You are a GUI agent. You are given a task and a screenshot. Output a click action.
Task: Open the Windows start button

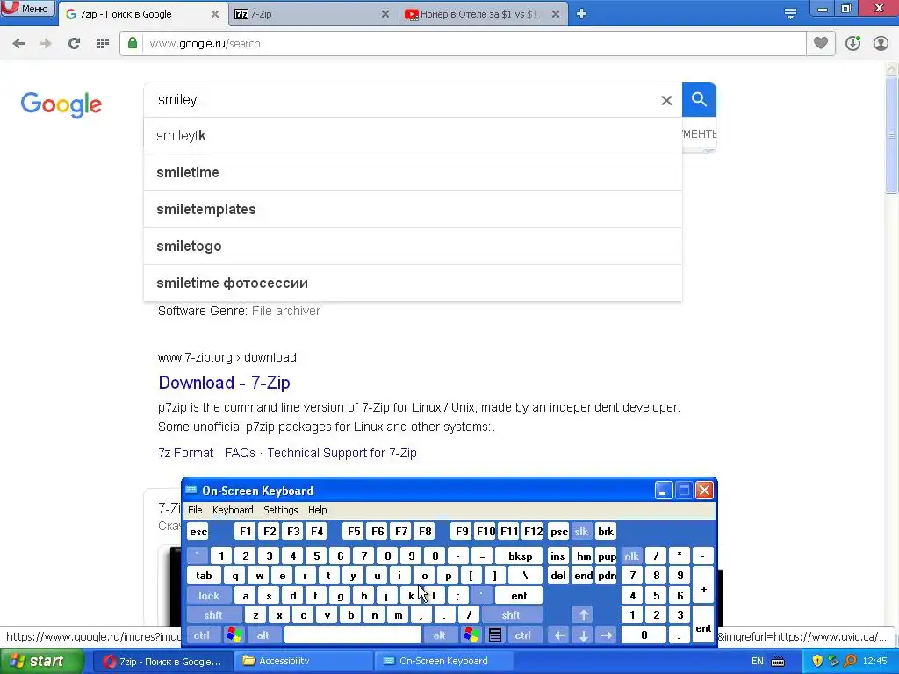tap(42, 661)
